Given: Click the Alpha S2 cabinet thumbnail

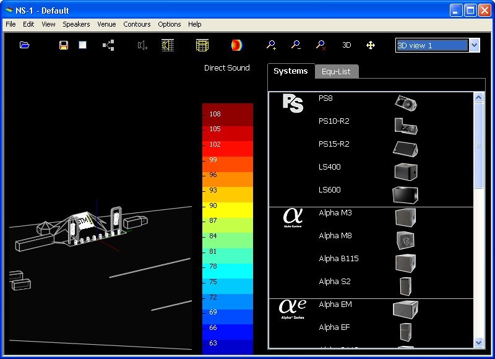Looking at the screenshot, I should (405, 287).
